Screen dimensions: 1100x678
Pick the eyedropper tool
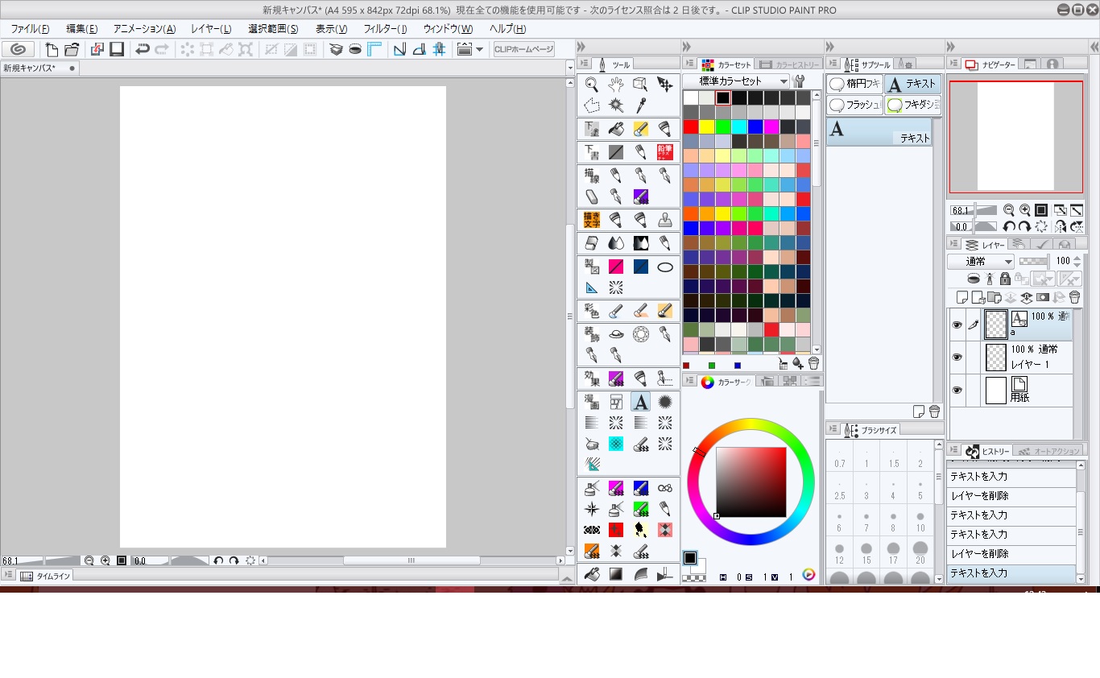[641, 105]
